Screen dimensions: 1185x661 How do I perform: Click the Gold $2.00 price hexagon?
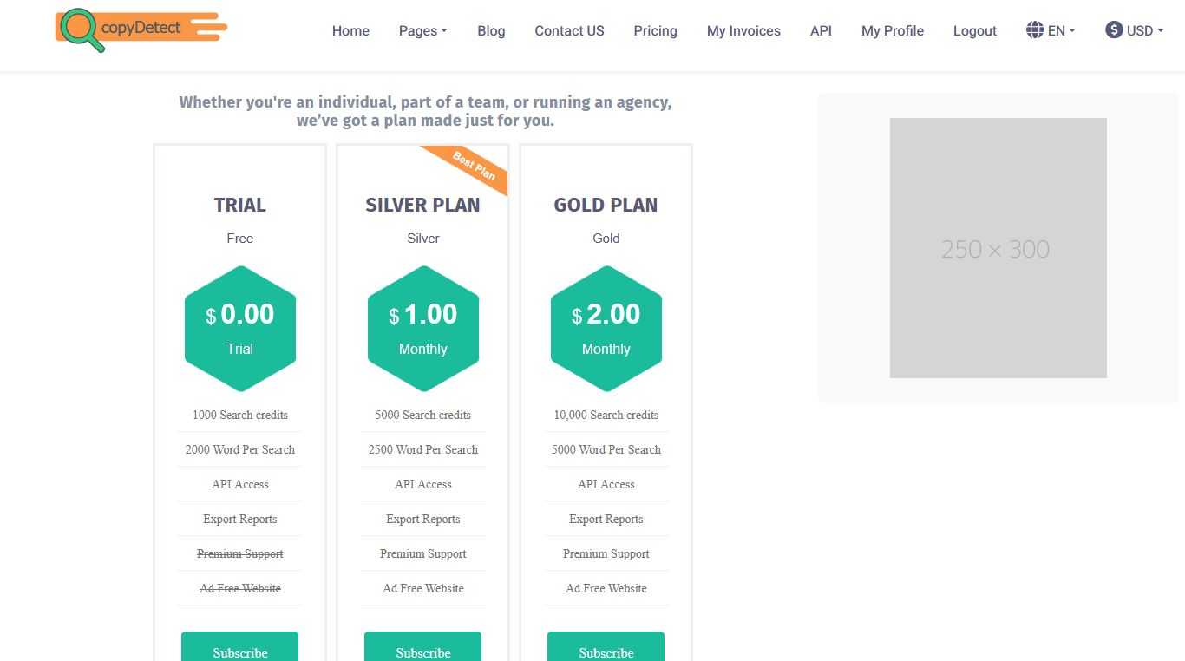coord(606,328)
